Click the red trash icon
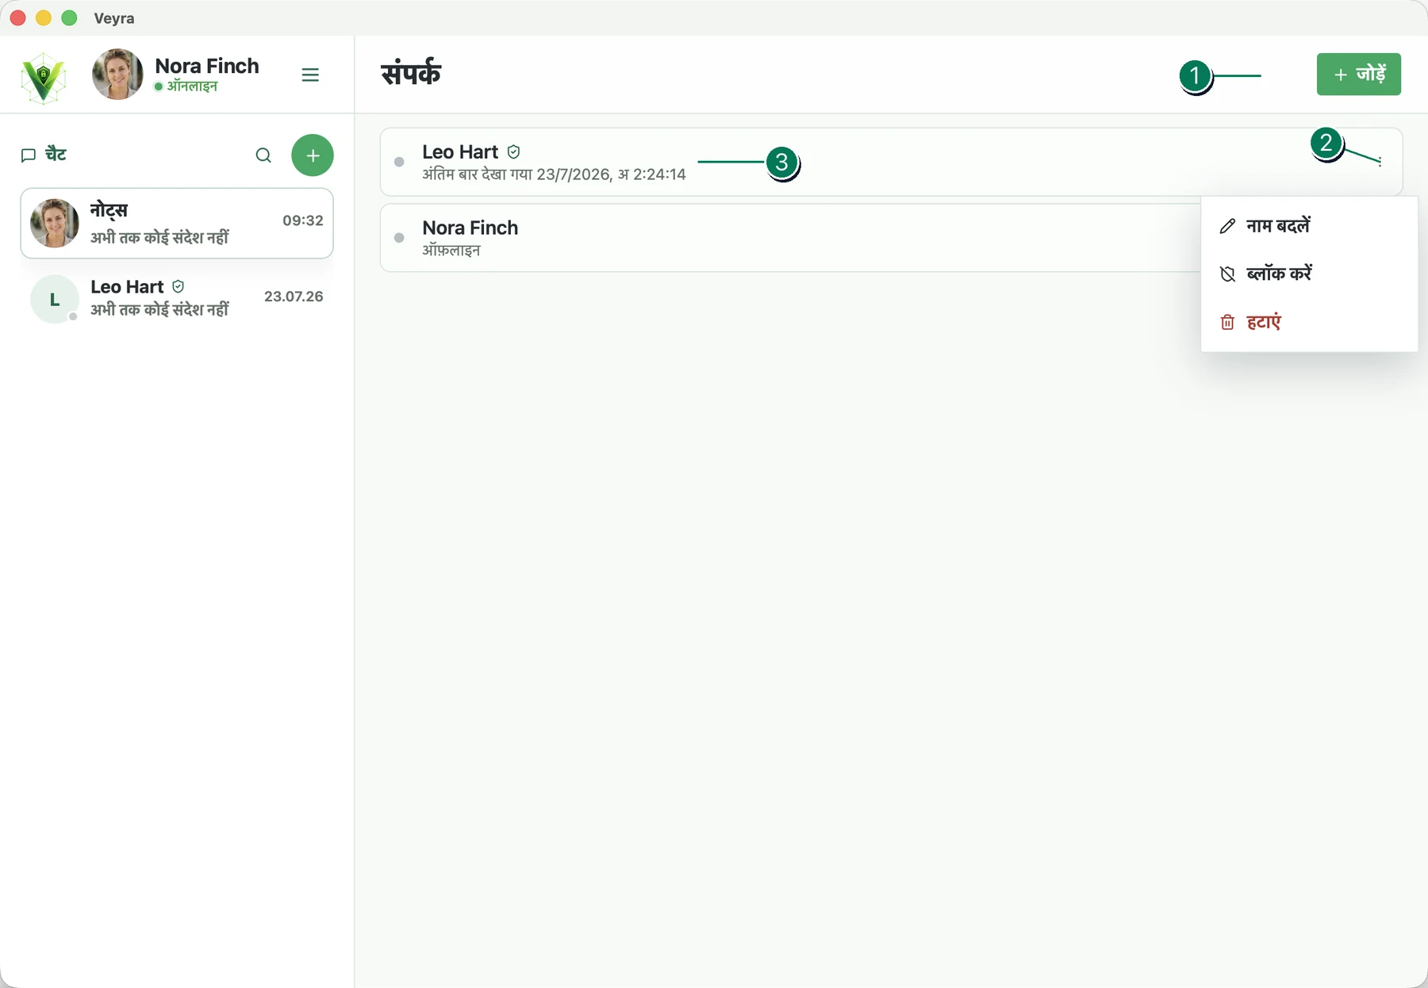Screen dimensions: 1428x988 [1227, 322]
